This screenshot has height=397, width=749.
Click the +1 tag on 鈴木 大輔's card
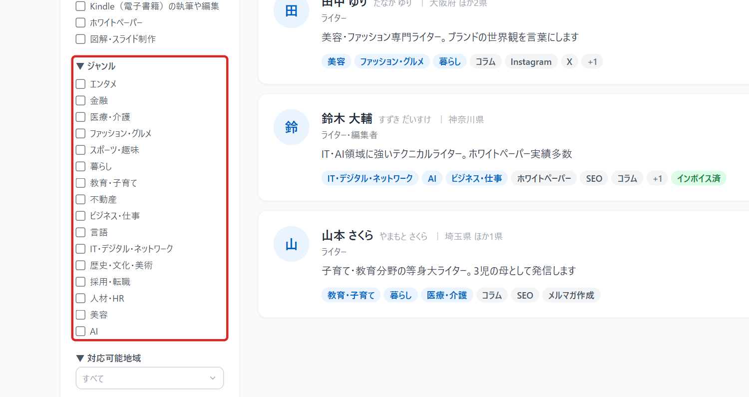click(657, 178)
